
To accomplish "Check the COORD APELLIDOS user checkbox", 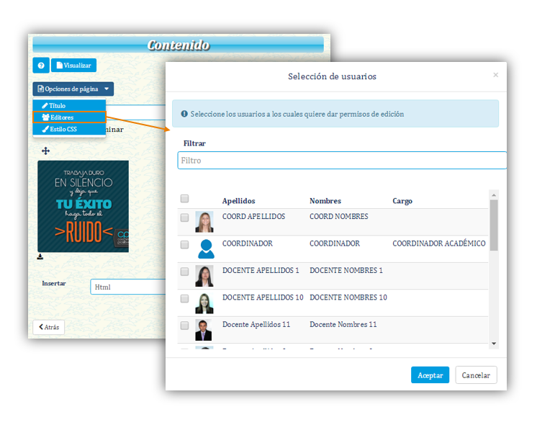I will click(x=184, y=218).
